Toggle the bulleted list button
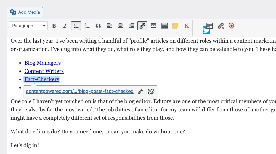The height and width of the screenshot is (154, 276). tap(76, 26)
